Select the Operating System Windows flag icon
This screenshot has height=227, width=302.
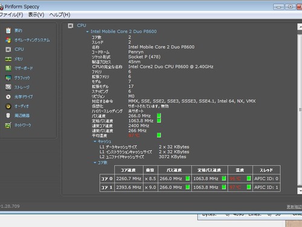8,40
